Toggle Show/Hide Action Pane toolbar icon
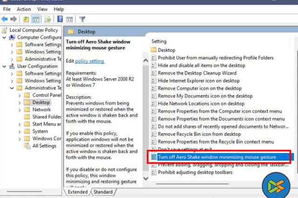Image resolution: width=298 pixels, height=198 pixels. click(69, 19)
